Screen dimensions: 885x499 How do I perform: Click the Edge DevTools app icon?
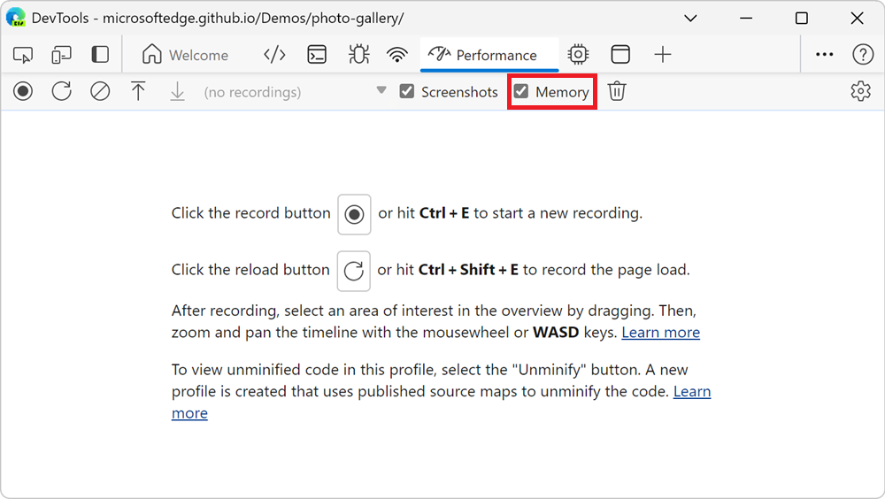[16, 18]
